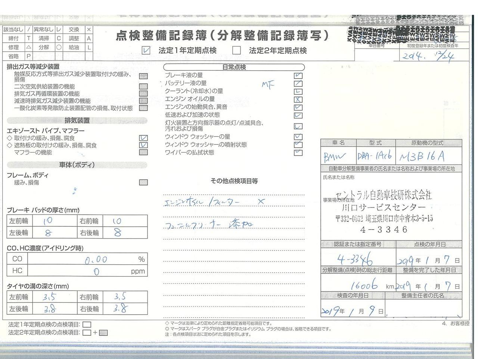Screen dimensions: 478x359
Task: Tick the 法定1年定期点検 checkbox
Action: [x=146, y=50]
